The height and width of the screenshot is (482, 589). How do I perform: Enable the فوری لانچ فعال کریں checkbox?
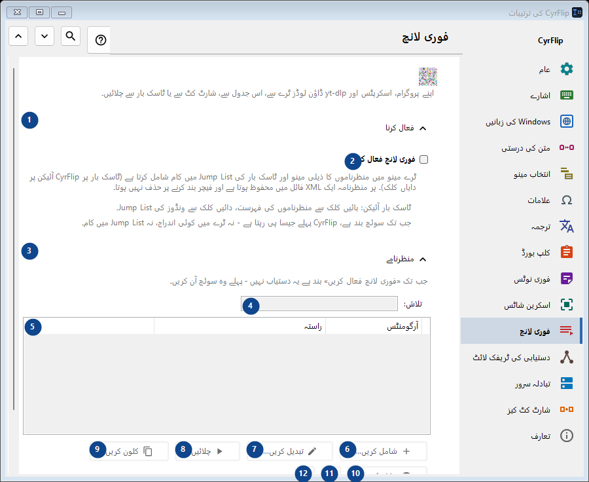click(x=423, y=159)
